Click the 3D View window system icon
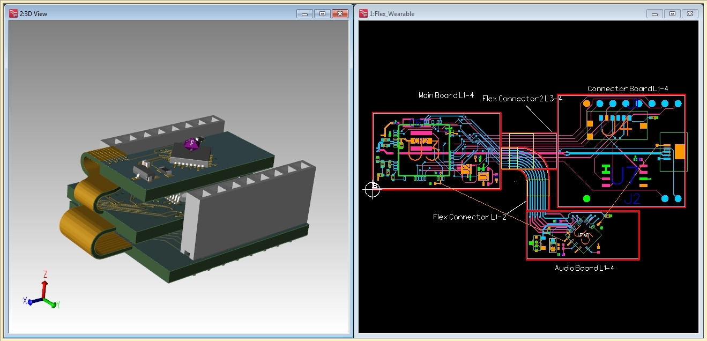 13,13
